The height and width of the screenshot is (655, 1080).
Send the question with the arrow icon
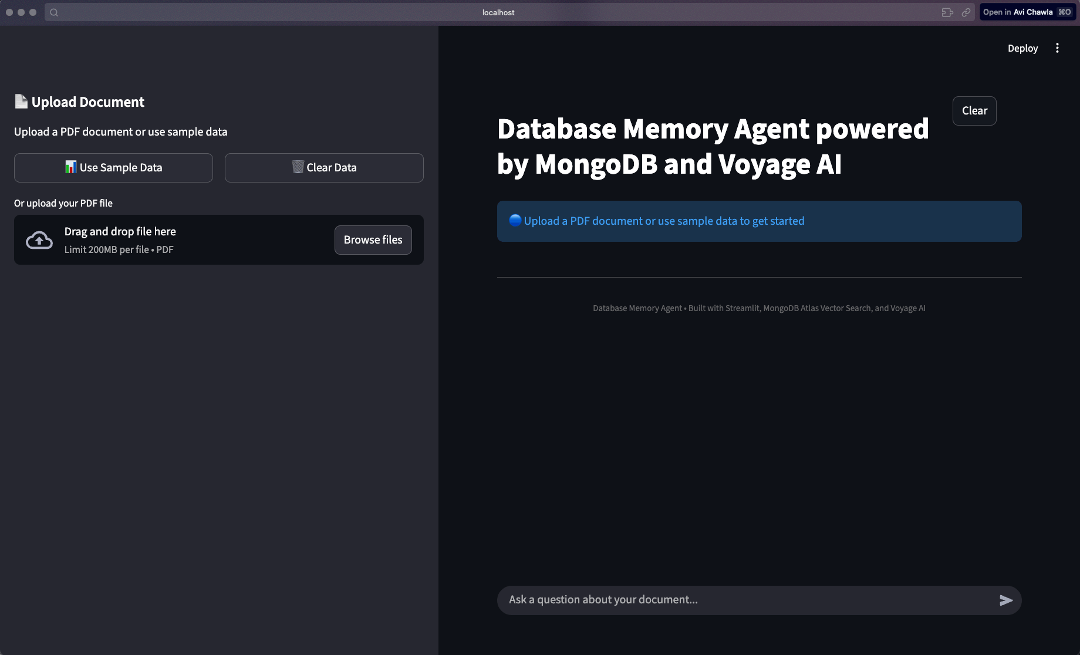pos(1006,600)
